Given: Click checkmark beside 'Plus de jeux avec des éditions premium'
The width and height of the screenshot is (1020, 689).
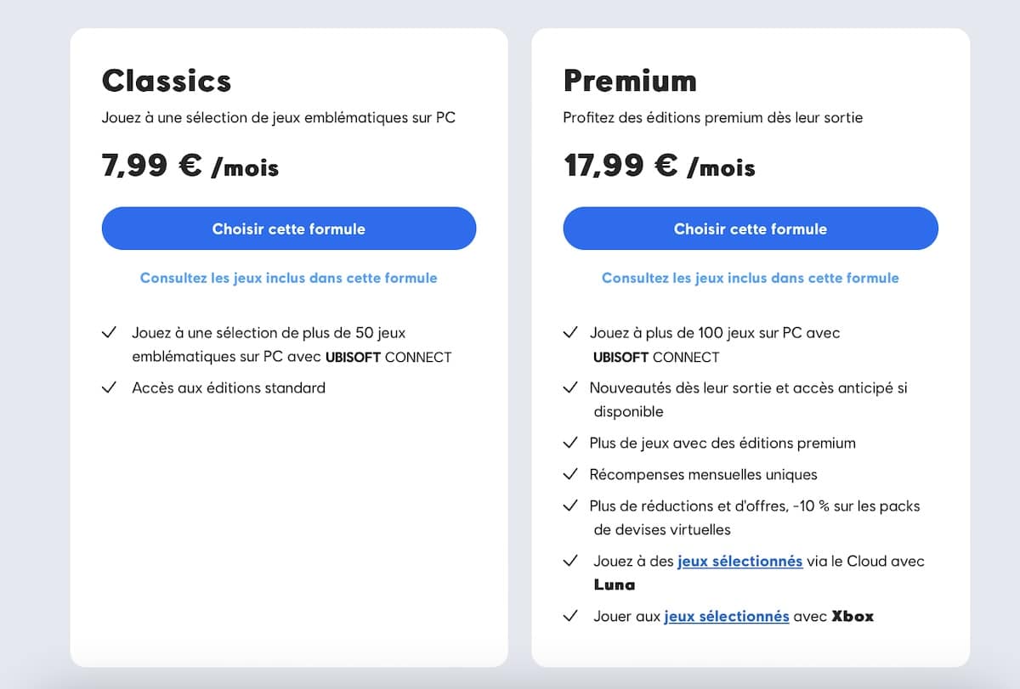Looking at the screenshot, I should click(570, 443).
